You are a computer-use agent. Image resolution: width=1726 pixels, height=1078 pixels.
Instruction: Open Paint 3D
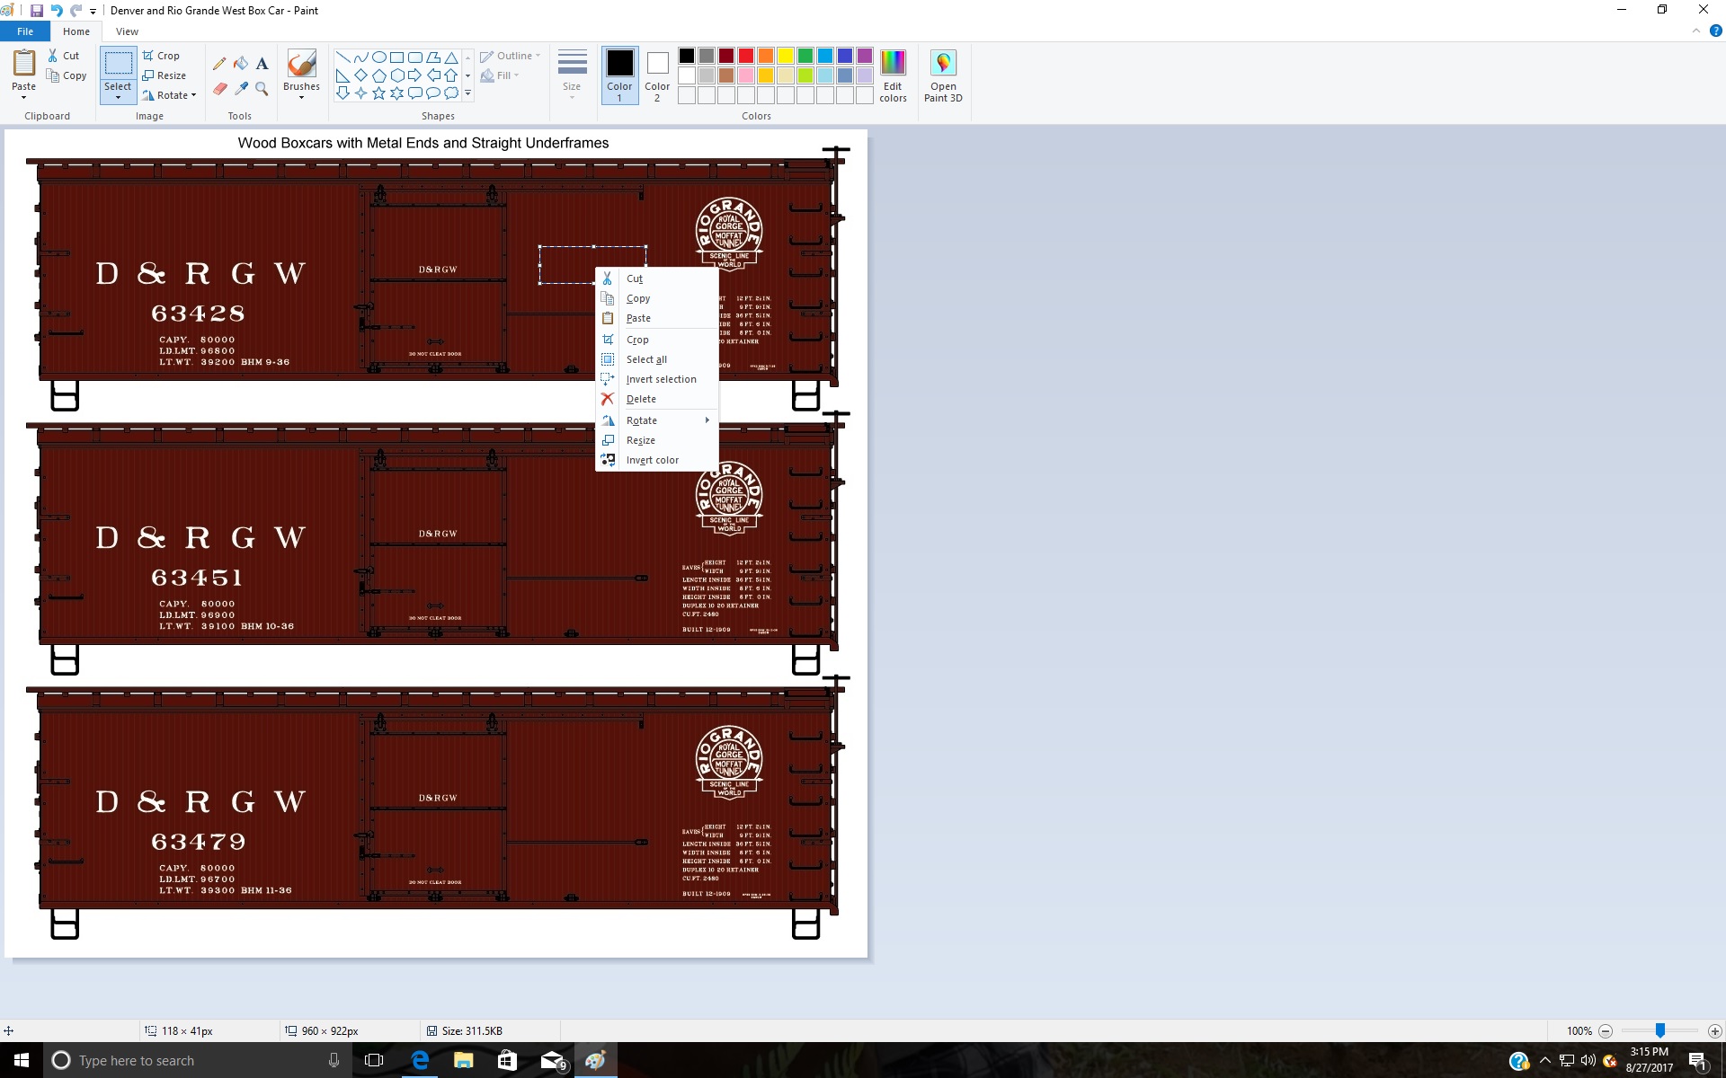[943, 75]
